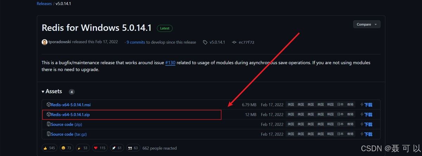Open the Compare dropdown
This screenshot has height=156, width=422.
point(366,25)
